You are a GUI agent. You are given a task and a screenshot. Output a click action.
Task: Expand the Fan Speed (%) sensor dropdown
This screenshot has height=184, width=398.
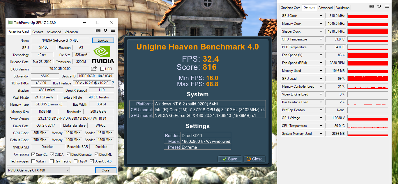[x=321, y=55]
